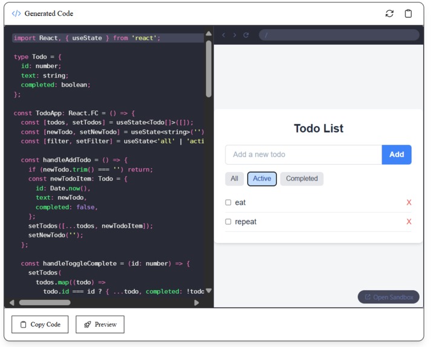
Task: Click the down arrow of code vertical scrollbar
Action: point(209,291)
